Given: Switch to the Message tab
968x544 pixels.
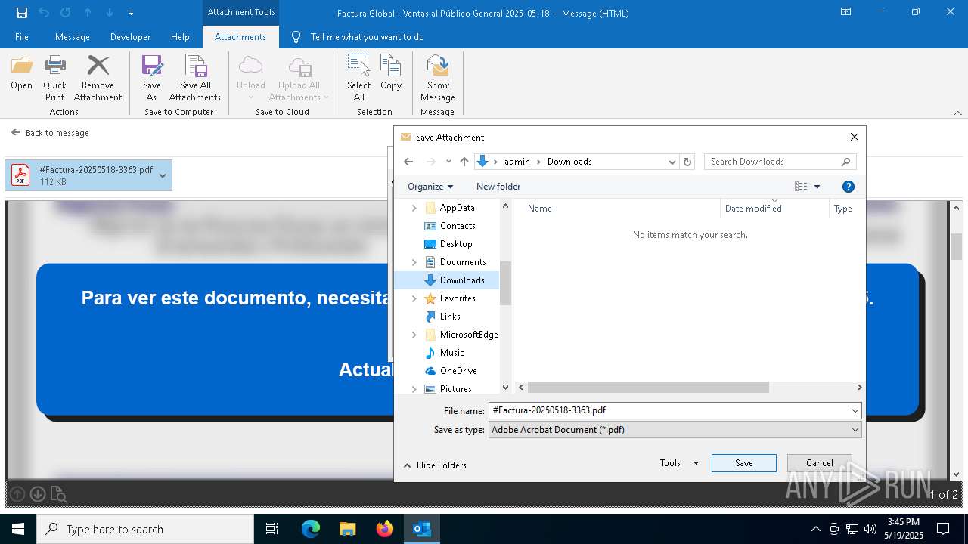Looking at the screenshot, I should point(73,36).
